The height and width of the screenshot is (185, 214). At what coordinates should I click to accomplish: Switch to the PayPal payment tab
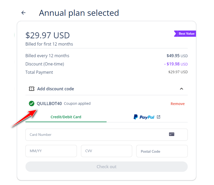pos(147,117)
